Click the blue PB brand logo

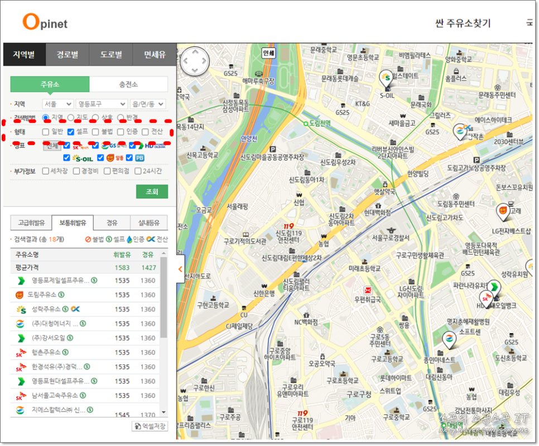(x=139, y=158)
